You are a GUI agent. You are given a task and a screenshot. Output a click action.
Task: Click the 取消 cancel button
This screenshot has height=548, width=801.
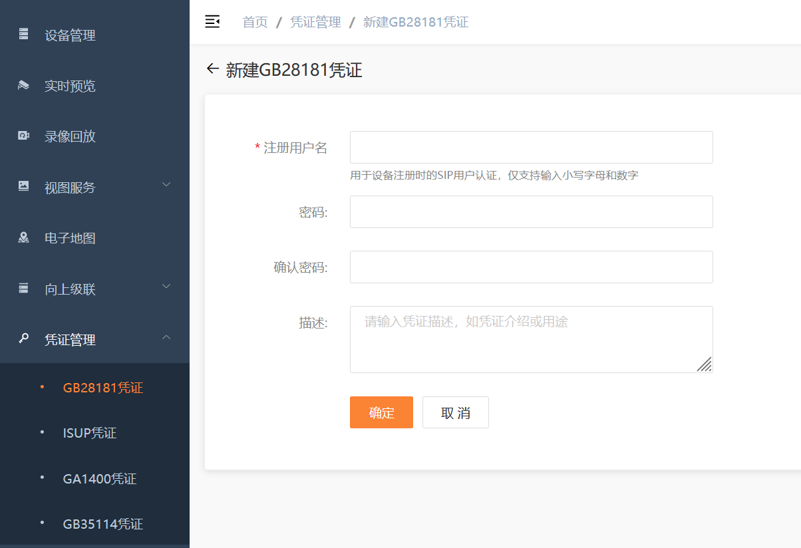coord(455,412)
